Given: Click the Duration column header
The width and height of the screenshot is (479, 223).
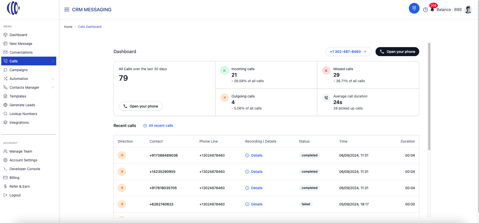Looking at the screenshot, I should [408, 141].
